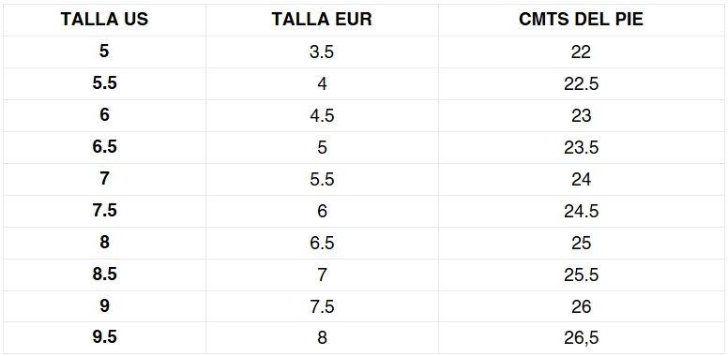The image size is (728, 356).
Task: Select the US size 6.5 cell
Action: [104, 147]
